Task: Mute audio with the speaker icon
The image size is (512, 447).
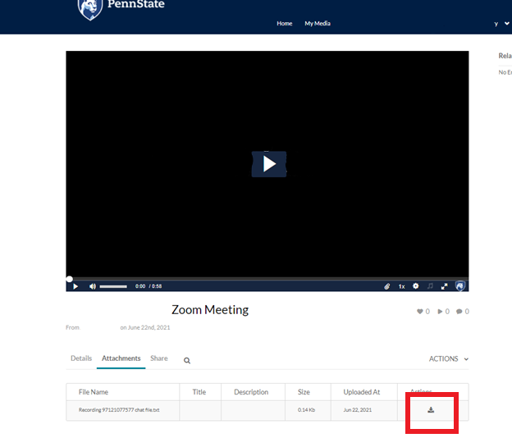Action: tap(93, 286)
